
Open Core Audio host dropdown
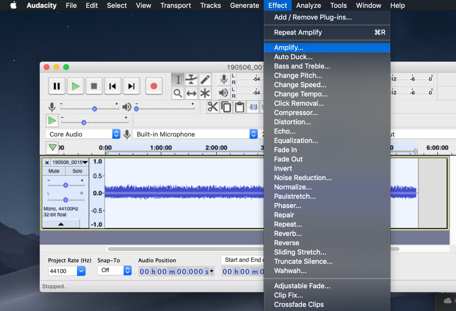(83, 134)
